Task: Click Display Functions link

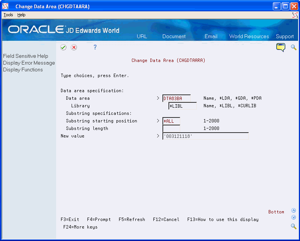Action: pos(23,70)
